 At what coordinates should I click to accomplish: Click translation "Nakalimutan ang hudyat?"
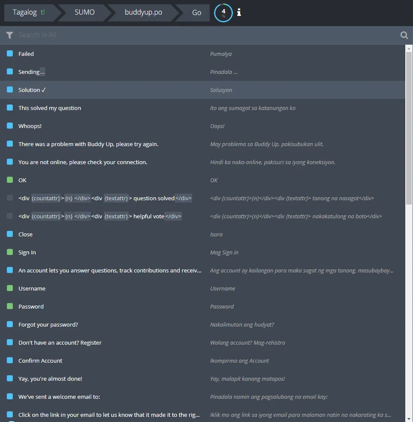coord(242,324)
